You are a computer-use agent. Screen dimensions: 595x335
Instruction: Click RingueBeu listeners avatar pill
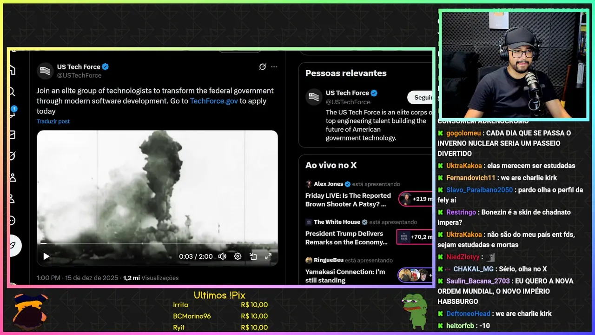415,275
